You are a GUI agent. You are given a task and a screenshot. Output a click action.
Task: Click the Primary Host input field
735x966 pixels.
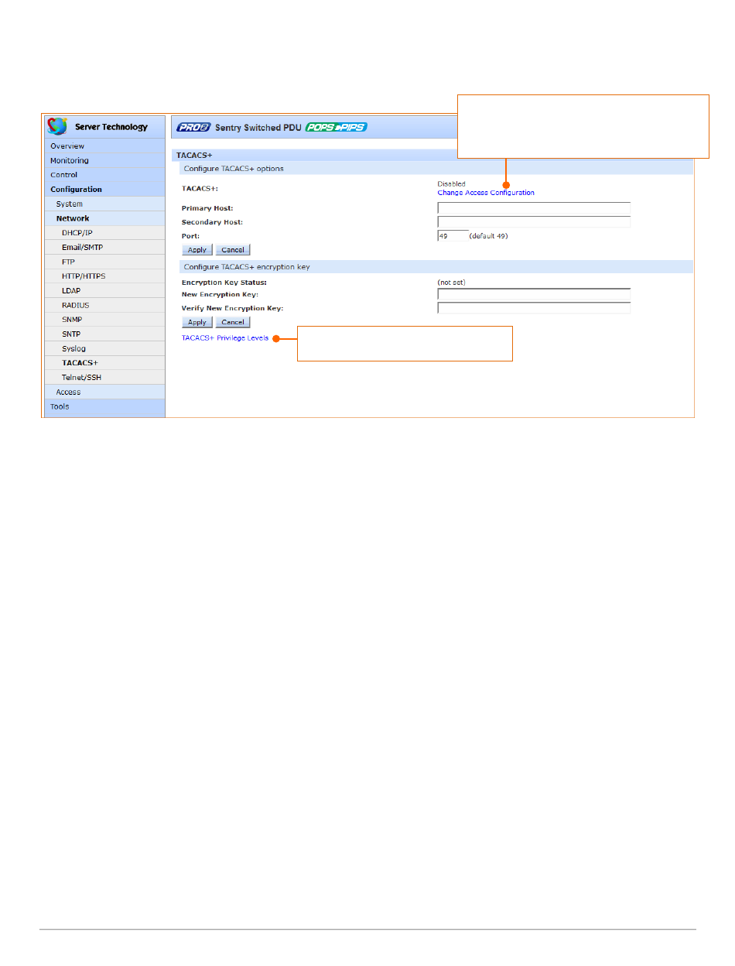533,208
